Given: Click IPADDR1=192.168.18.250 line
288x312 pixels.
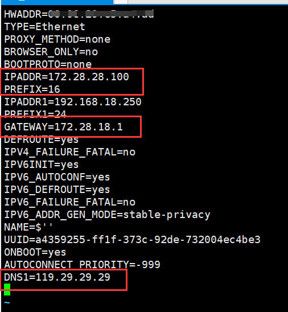Looking at the screenshot, I should [73, 102].
